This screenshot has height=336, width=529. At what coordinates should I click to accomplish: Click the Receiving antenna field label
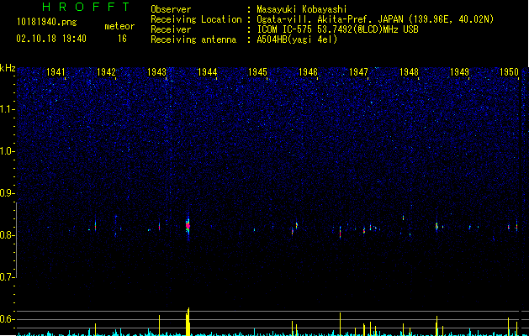click(193, 39)
